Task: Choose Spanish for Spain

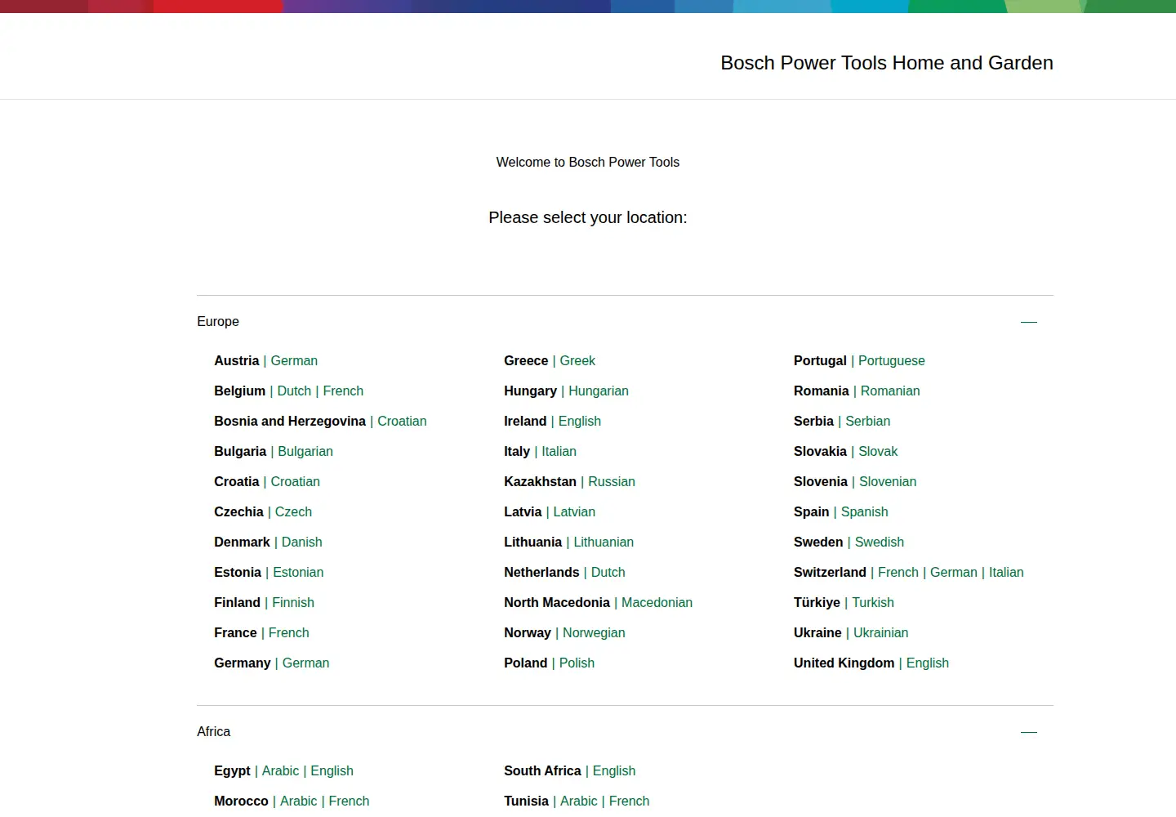Action: [864, 512]
